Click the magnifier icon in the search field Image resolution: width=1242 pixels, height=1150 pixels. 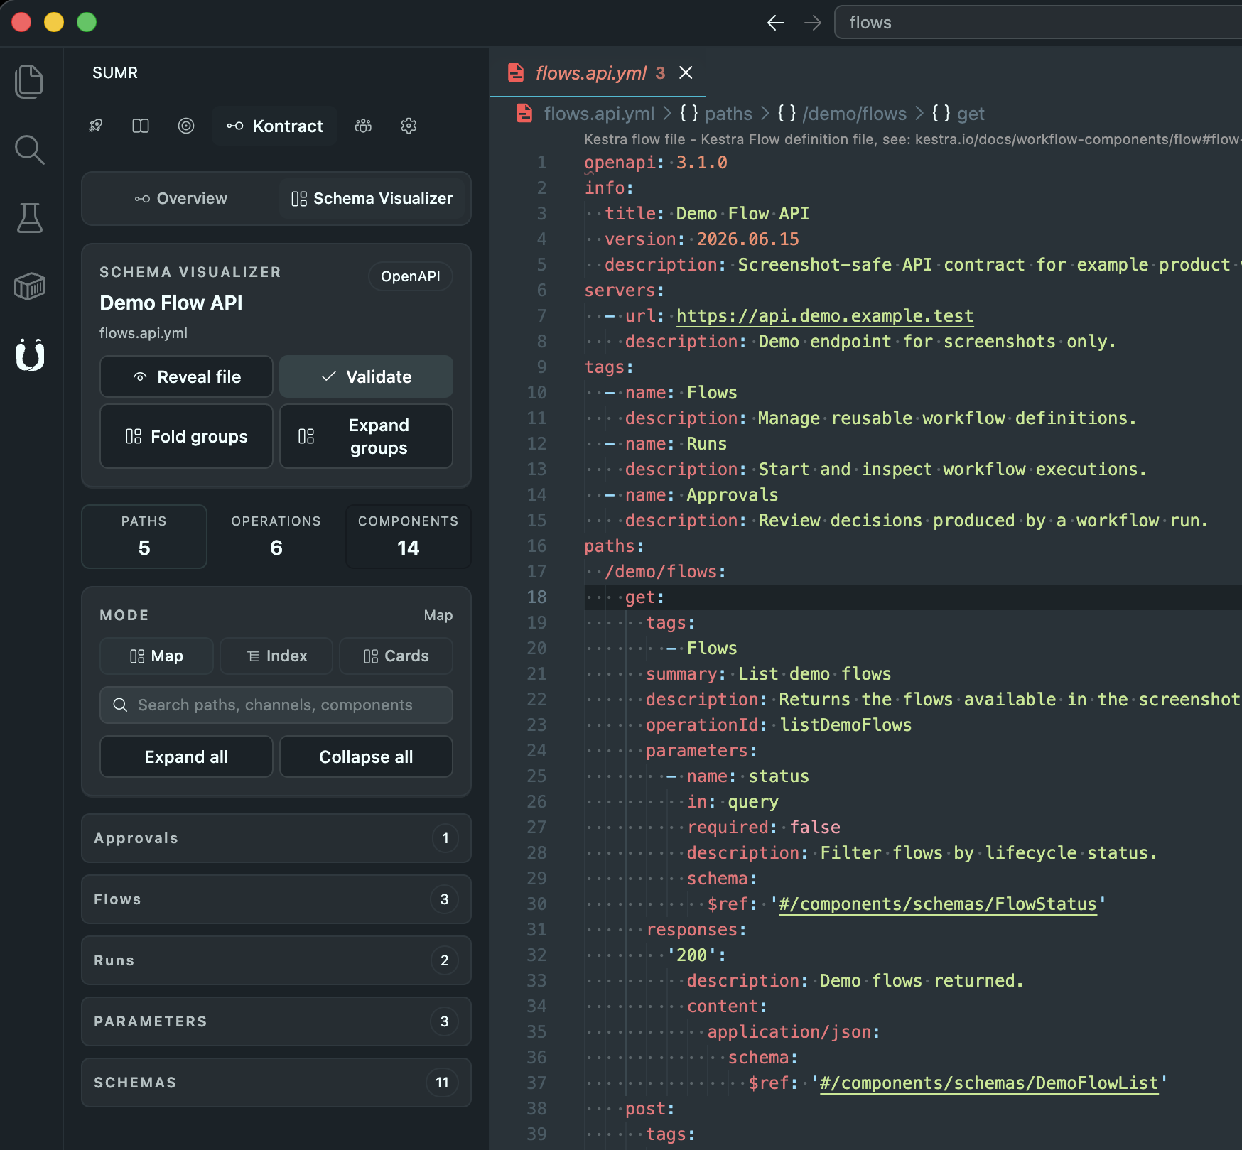120,705
